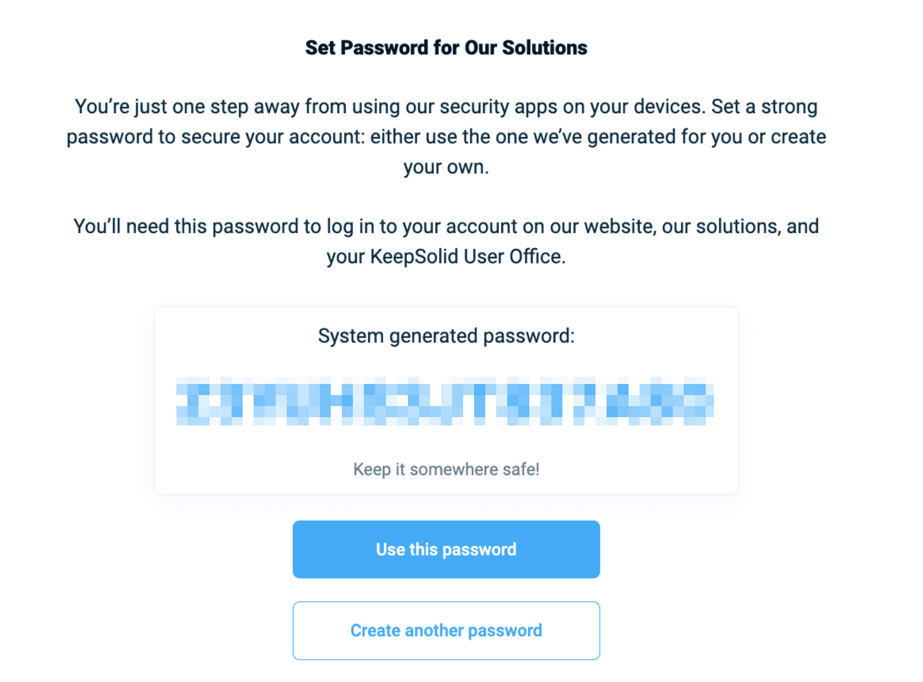This screenshot has width=923, height=682.
Task: Click the Use this password button
Action: click(446, 550)
